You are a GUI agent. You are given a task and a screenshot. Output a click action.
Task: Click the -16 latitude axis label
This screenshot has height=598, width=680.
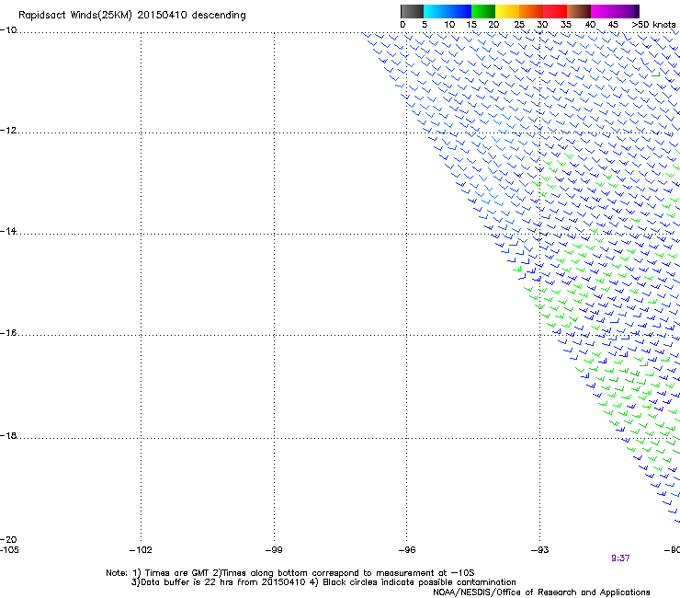click(8, 333)
